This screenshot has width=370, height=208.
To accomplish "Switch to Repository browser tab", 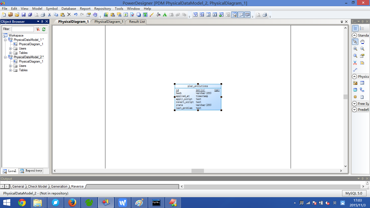I will 31,171.
